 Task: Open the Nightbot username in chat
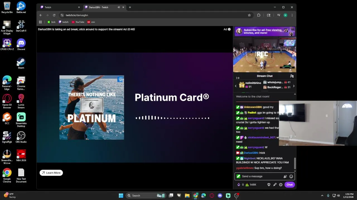pos(249,158)
